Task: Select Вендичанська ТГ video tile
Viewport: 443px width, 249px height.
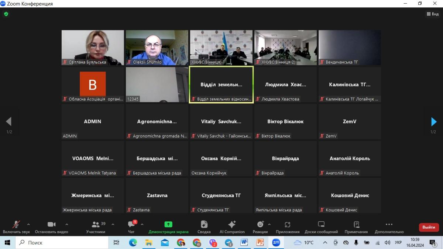Action: pos(350,48)
